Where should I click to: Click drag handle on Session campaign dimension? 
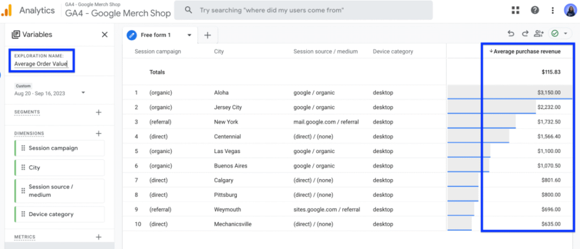[x=23, y=148]
